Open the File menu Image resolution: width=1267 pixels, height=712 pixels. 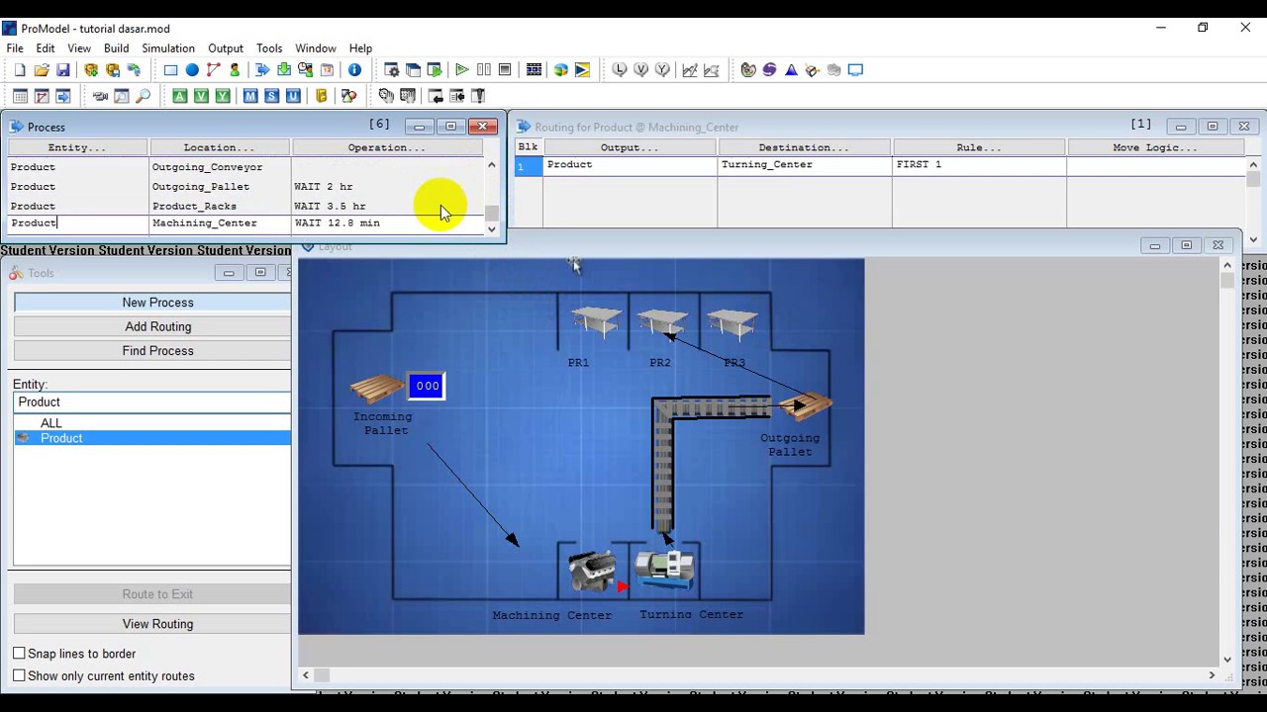click(x=15, y=48)
